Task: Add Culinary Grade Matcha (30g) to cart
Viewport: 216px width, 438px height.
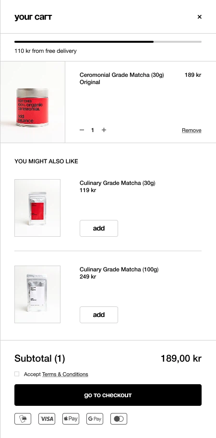Action: pyautogui.click(x=99, y=228)
